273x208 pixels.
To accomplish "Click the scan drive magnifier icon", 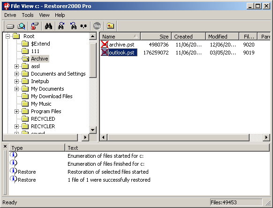I will point(21,26).
